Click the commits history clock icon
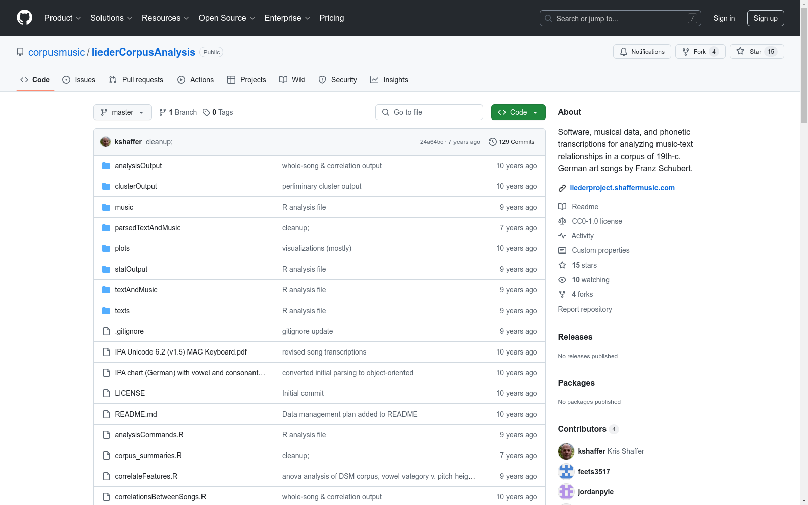808x505 pixels. [x=493, y=142]
